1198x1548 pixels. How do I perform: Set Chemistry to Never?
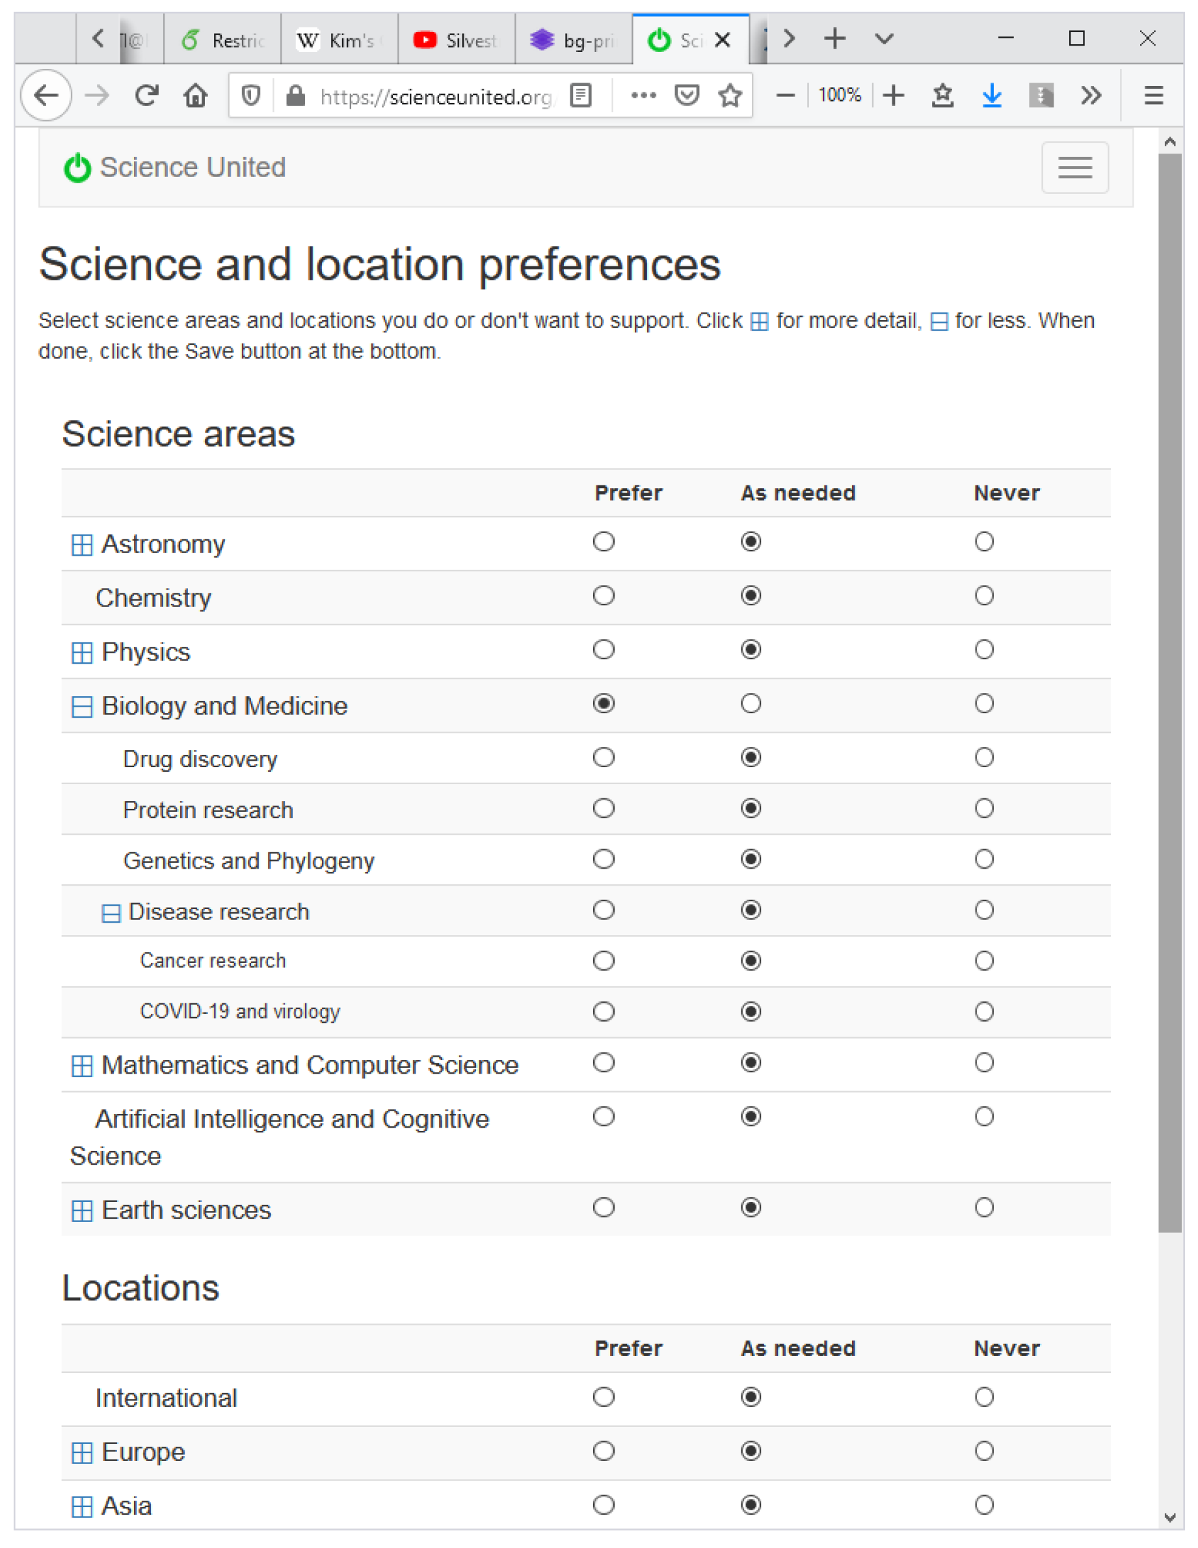(x=983, y=596)
